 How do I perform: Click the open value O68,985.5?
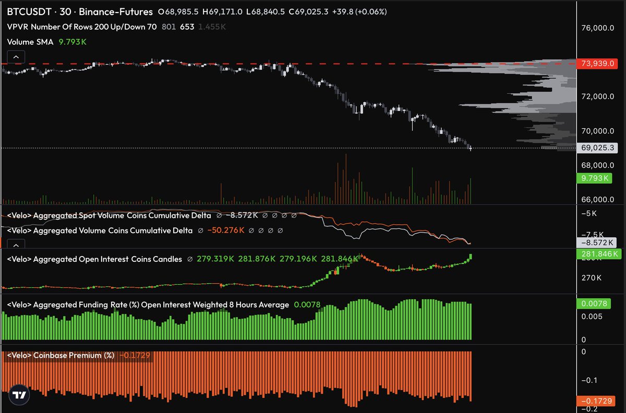[x=178, y=11]
